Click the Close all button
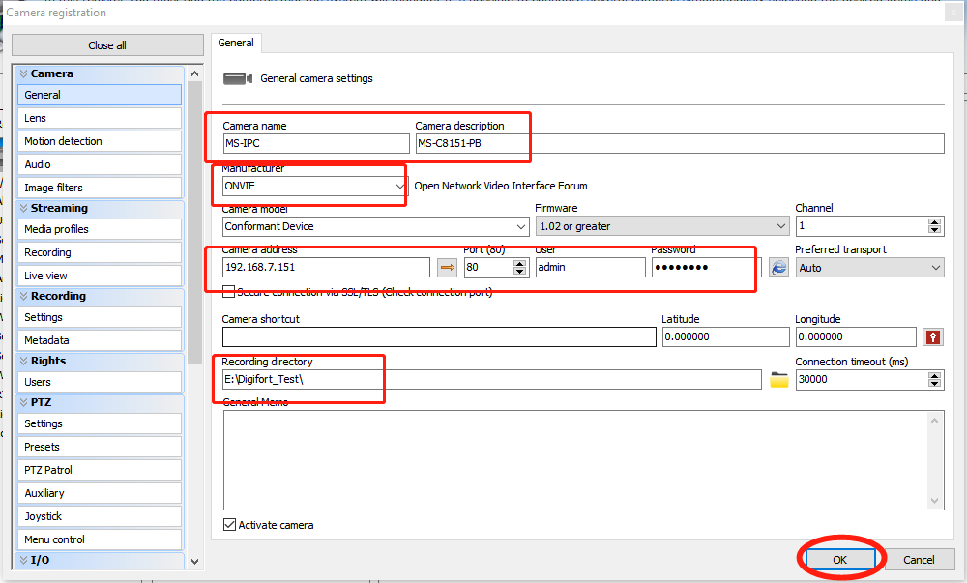Screen dimensions: 967x583 pos(107,45)
